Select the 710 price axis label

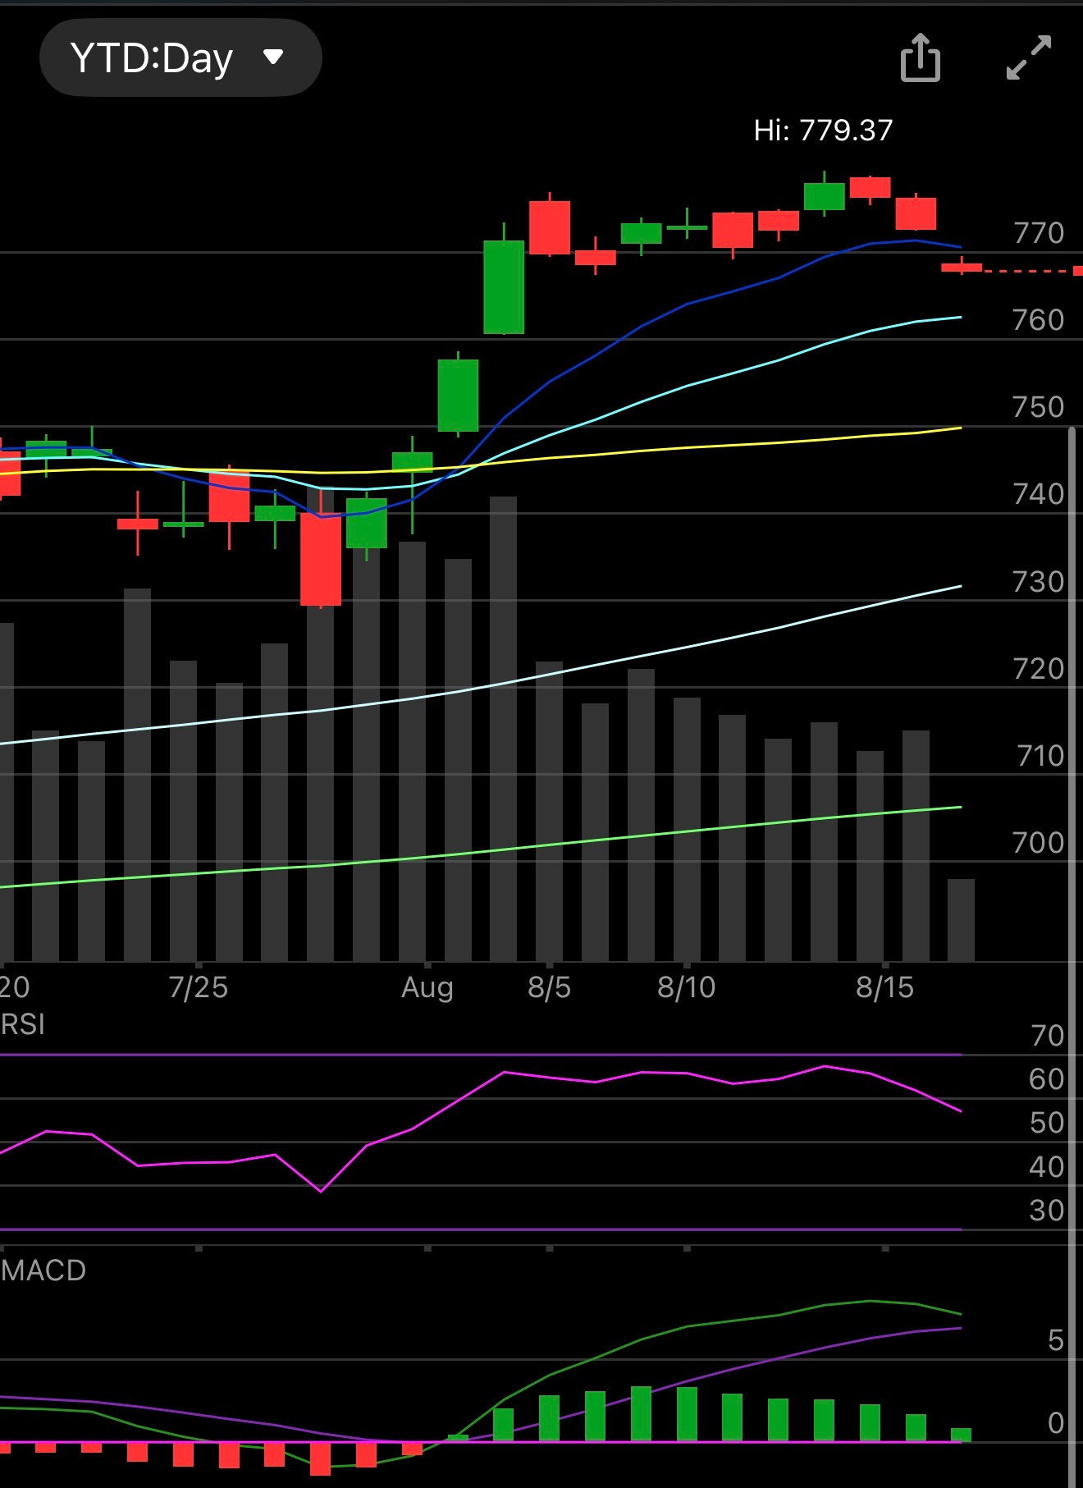point(1040,756)
